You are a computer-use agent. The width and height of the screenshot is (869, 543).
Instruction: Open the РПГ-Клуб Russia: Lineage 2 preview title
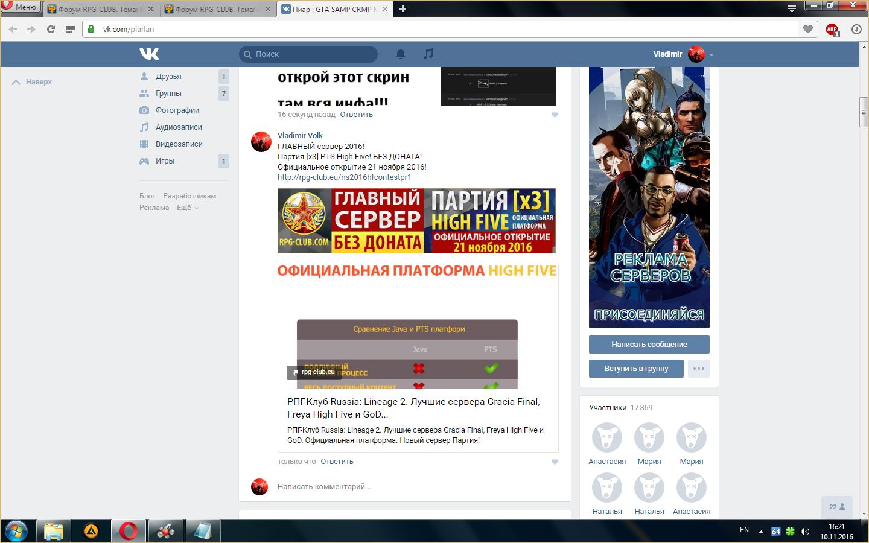[413, 408]
